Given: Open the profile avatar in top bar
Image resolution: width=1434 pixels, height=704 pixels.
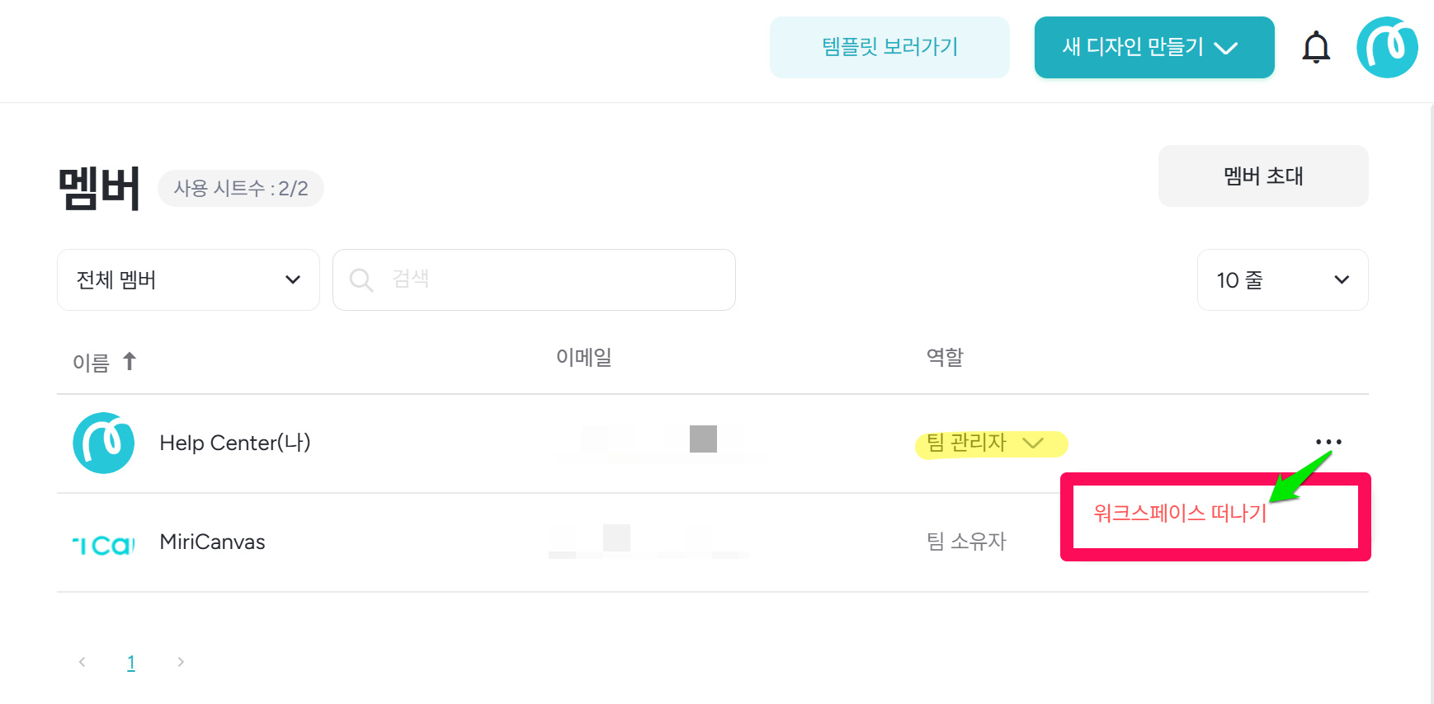Looking at the screenshot, I should pyautogui.click(x=1387, y=47).
